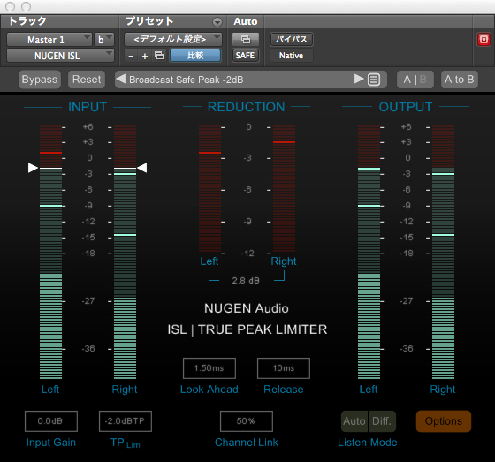This screenshot has height=462, width=495.
Task: Open the <デフォルト設定> preset dropdown
Action: (173, 40)
